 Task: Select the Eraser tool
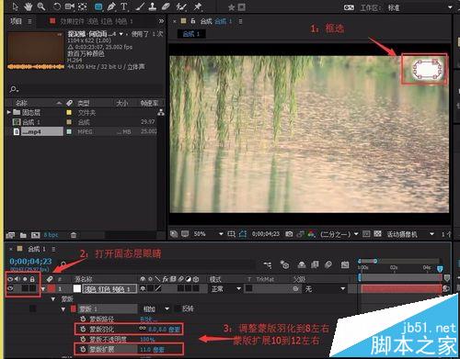tap(166, 6)
